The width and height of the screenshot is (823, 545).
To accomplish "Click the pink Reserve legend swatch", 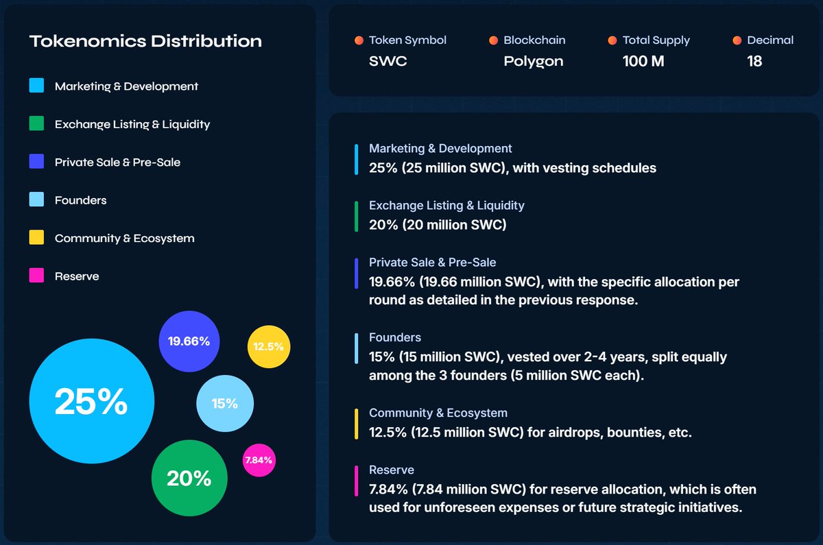I will (36, 276).
